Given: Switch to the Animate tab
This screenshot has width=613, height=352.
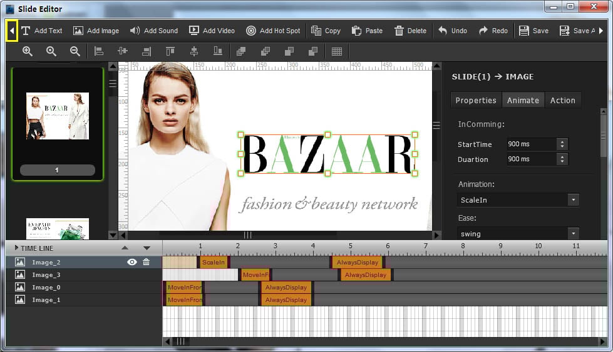Looking at the screenshot, I should 523,100.
